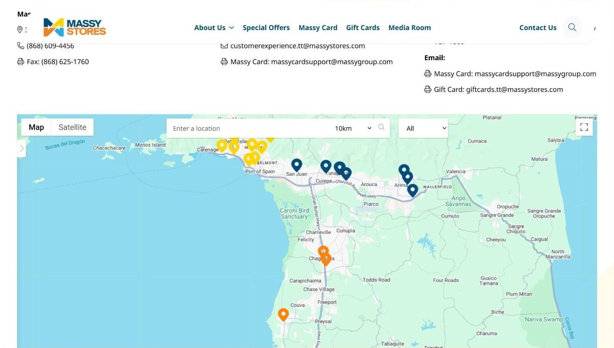Image resolution: width=614 pixels, height=348 pixels.
Task: Click the Email: heading text
Action: click(435, 58)
